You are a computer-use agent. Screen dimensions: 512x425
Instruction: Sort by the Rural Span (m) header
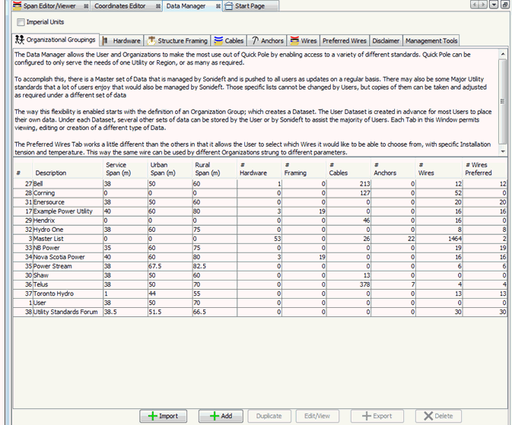tap(215, 169)
